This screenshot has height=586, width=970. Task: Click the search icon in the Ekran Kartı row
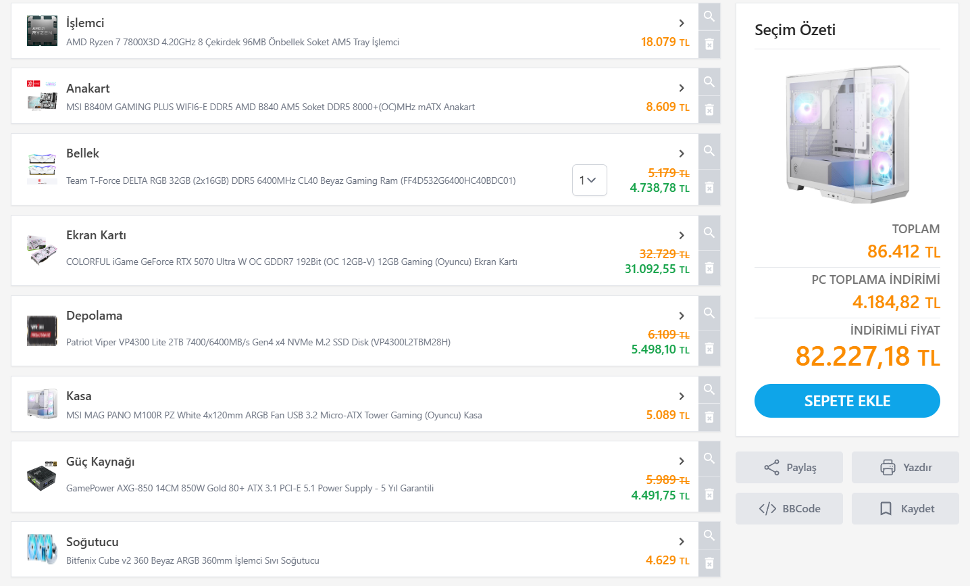pyautogui.click(x=709, y=233)
